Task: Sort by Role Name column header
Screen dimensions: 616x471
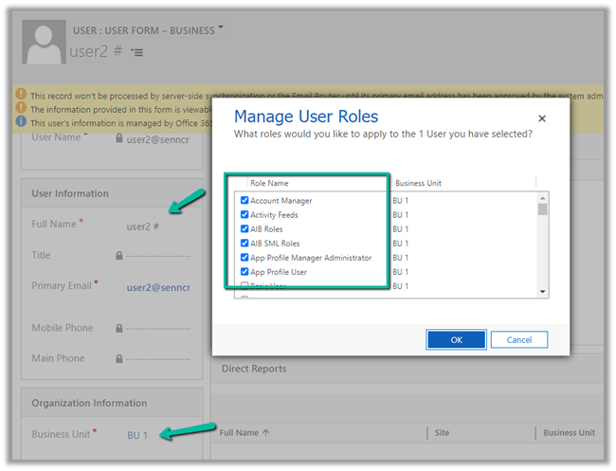Action: [270, 183]
